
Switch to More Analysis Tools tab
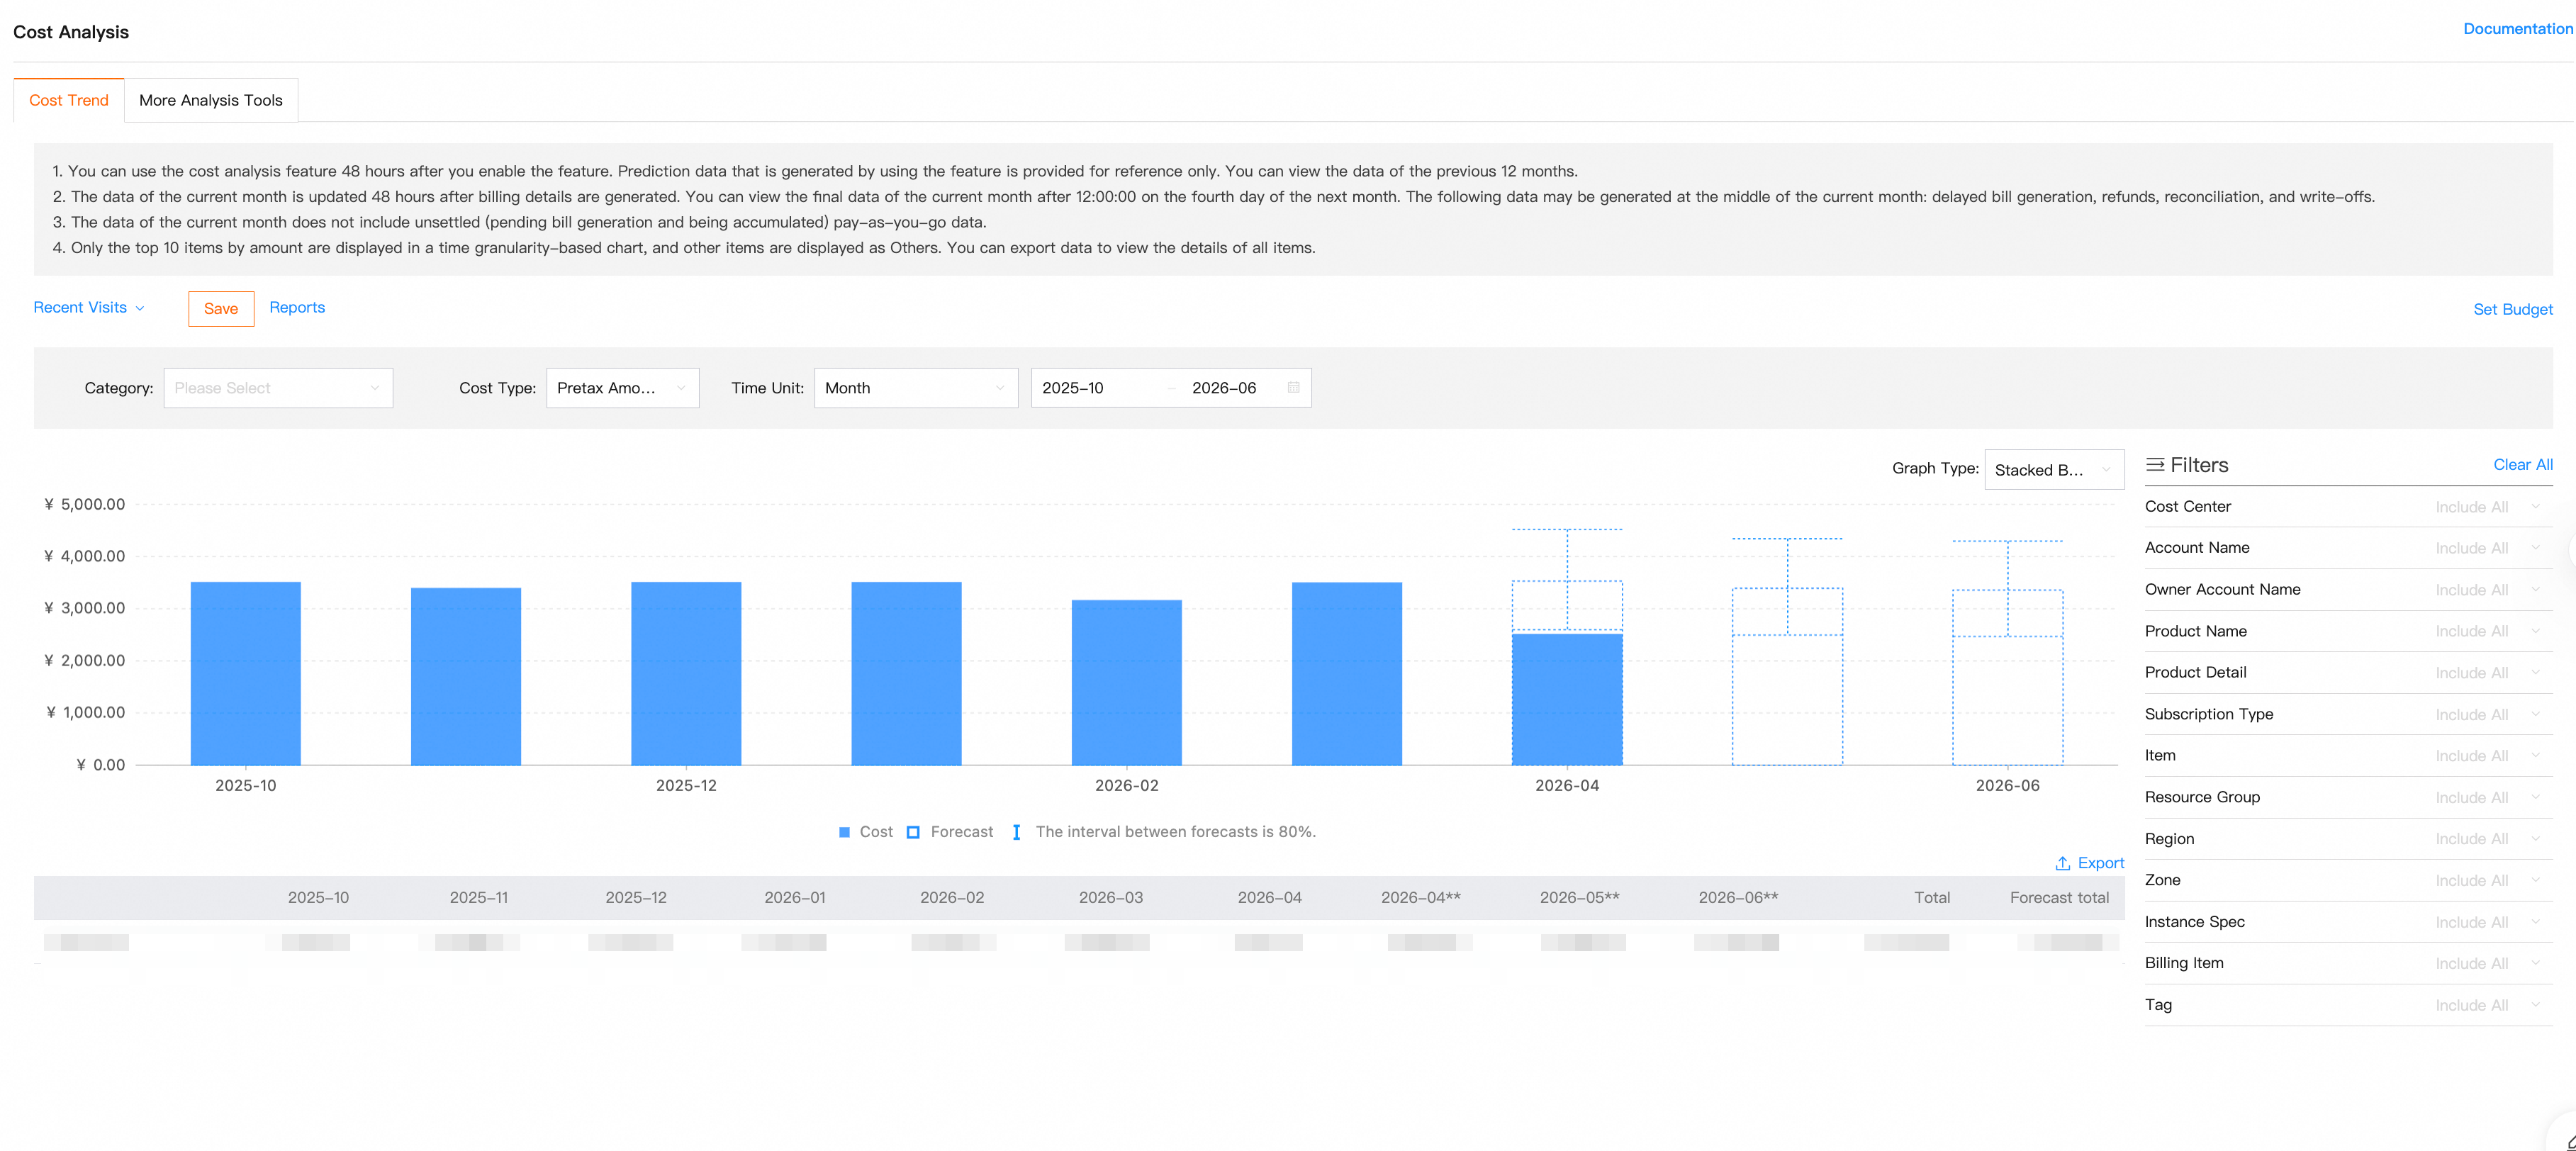click(x=211, y=100)
